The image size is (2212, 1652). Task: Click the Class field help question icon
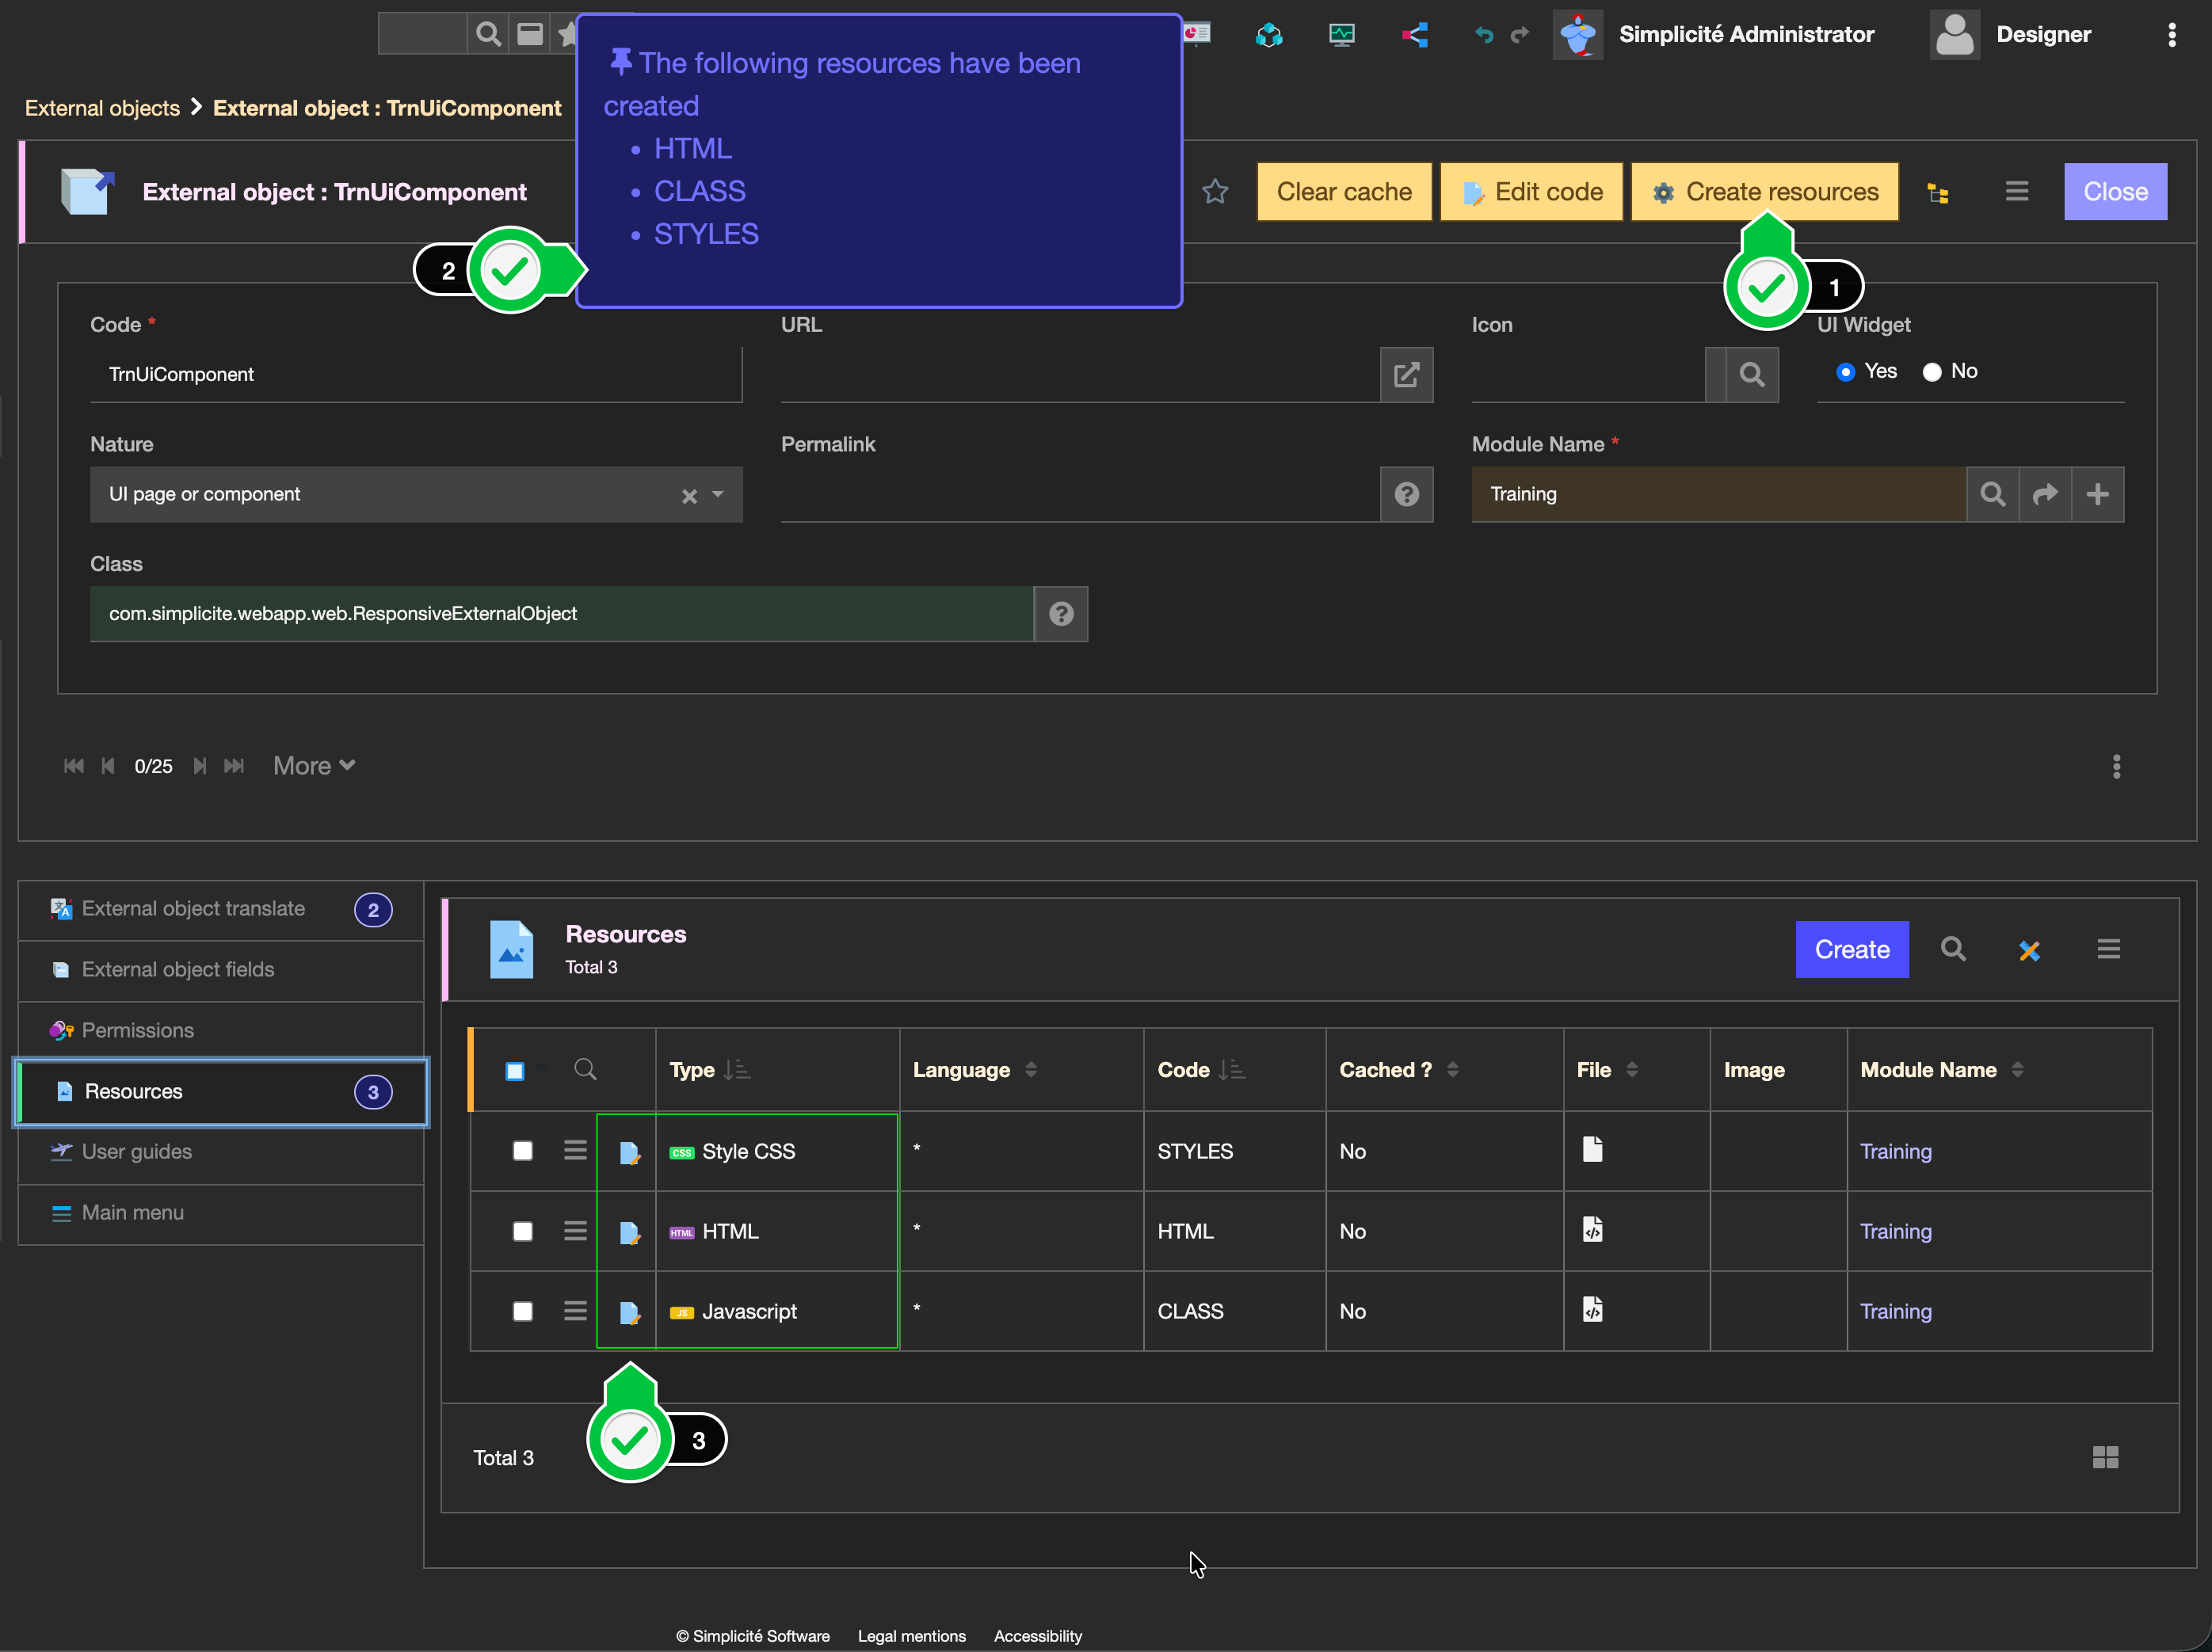tap(1061, 614)
